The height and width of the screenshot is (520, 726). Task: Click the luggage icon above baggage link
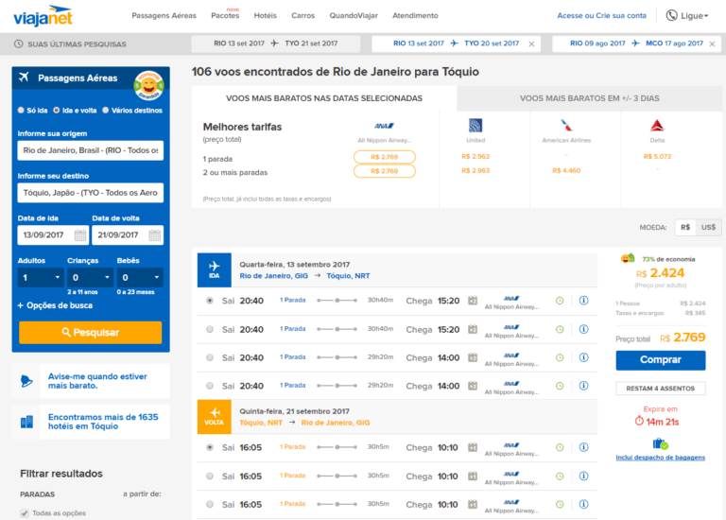click(660, 443)
